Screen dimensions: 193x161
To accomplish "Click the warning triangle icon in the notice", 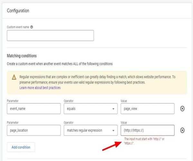I will pyautogui.click(x=14, y=77).
